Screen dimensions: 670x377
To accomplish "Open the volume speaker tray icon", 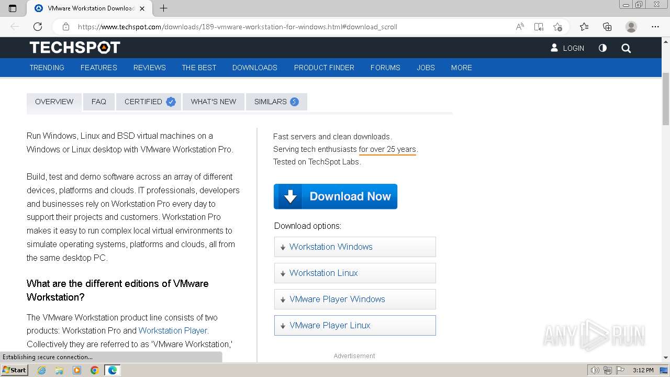I will point(595,370).
